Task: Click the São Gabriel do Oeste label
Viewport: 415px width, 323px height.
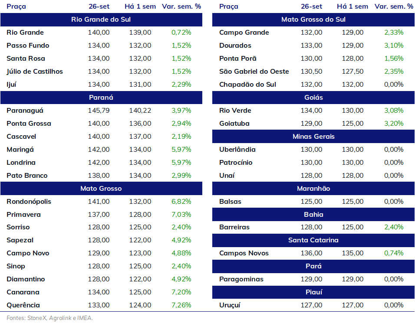Action: [254, 72]
